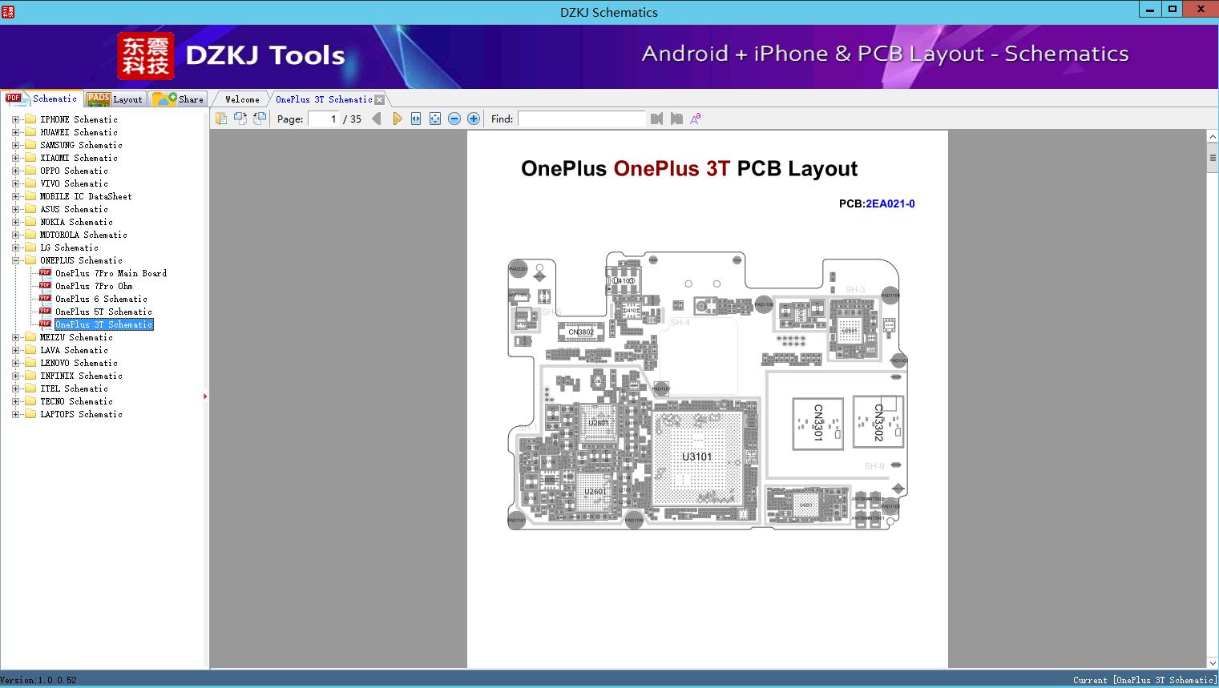1219x688 pixels.
Task: Go to the next page arrow
Action: tap(397, 119)
